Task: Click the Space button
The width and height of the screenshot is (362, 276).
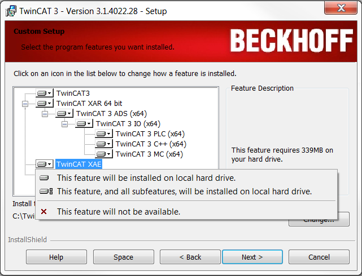Action: tap(124, 257)
